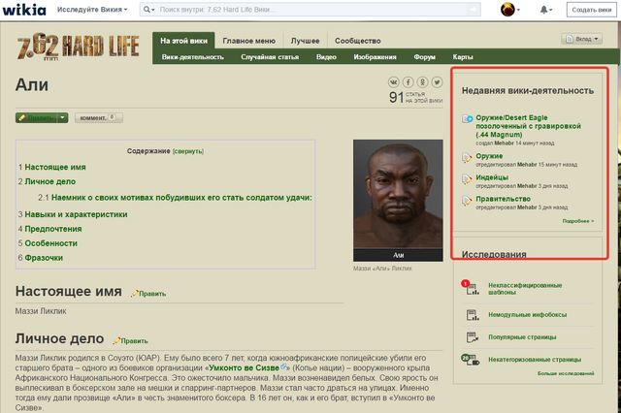Jump to Наемник о своих мотивах subsection
This screenshot has width=621, height=413.
[181, 198]
